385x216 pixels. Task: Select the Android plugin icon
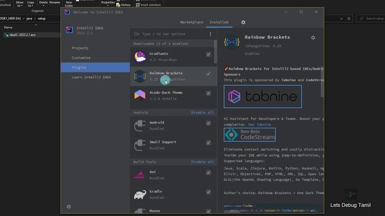140,125
